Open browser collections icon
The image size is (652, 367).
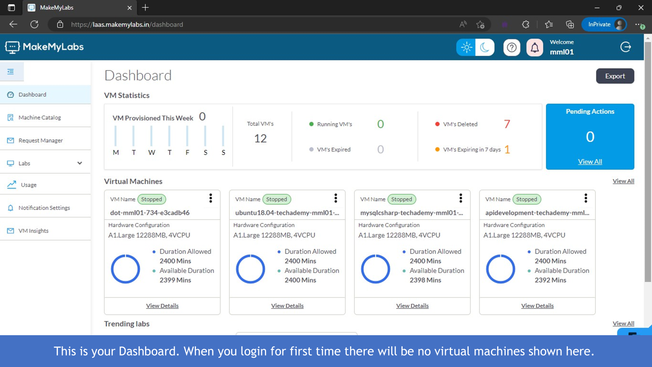tap(570, 24)
